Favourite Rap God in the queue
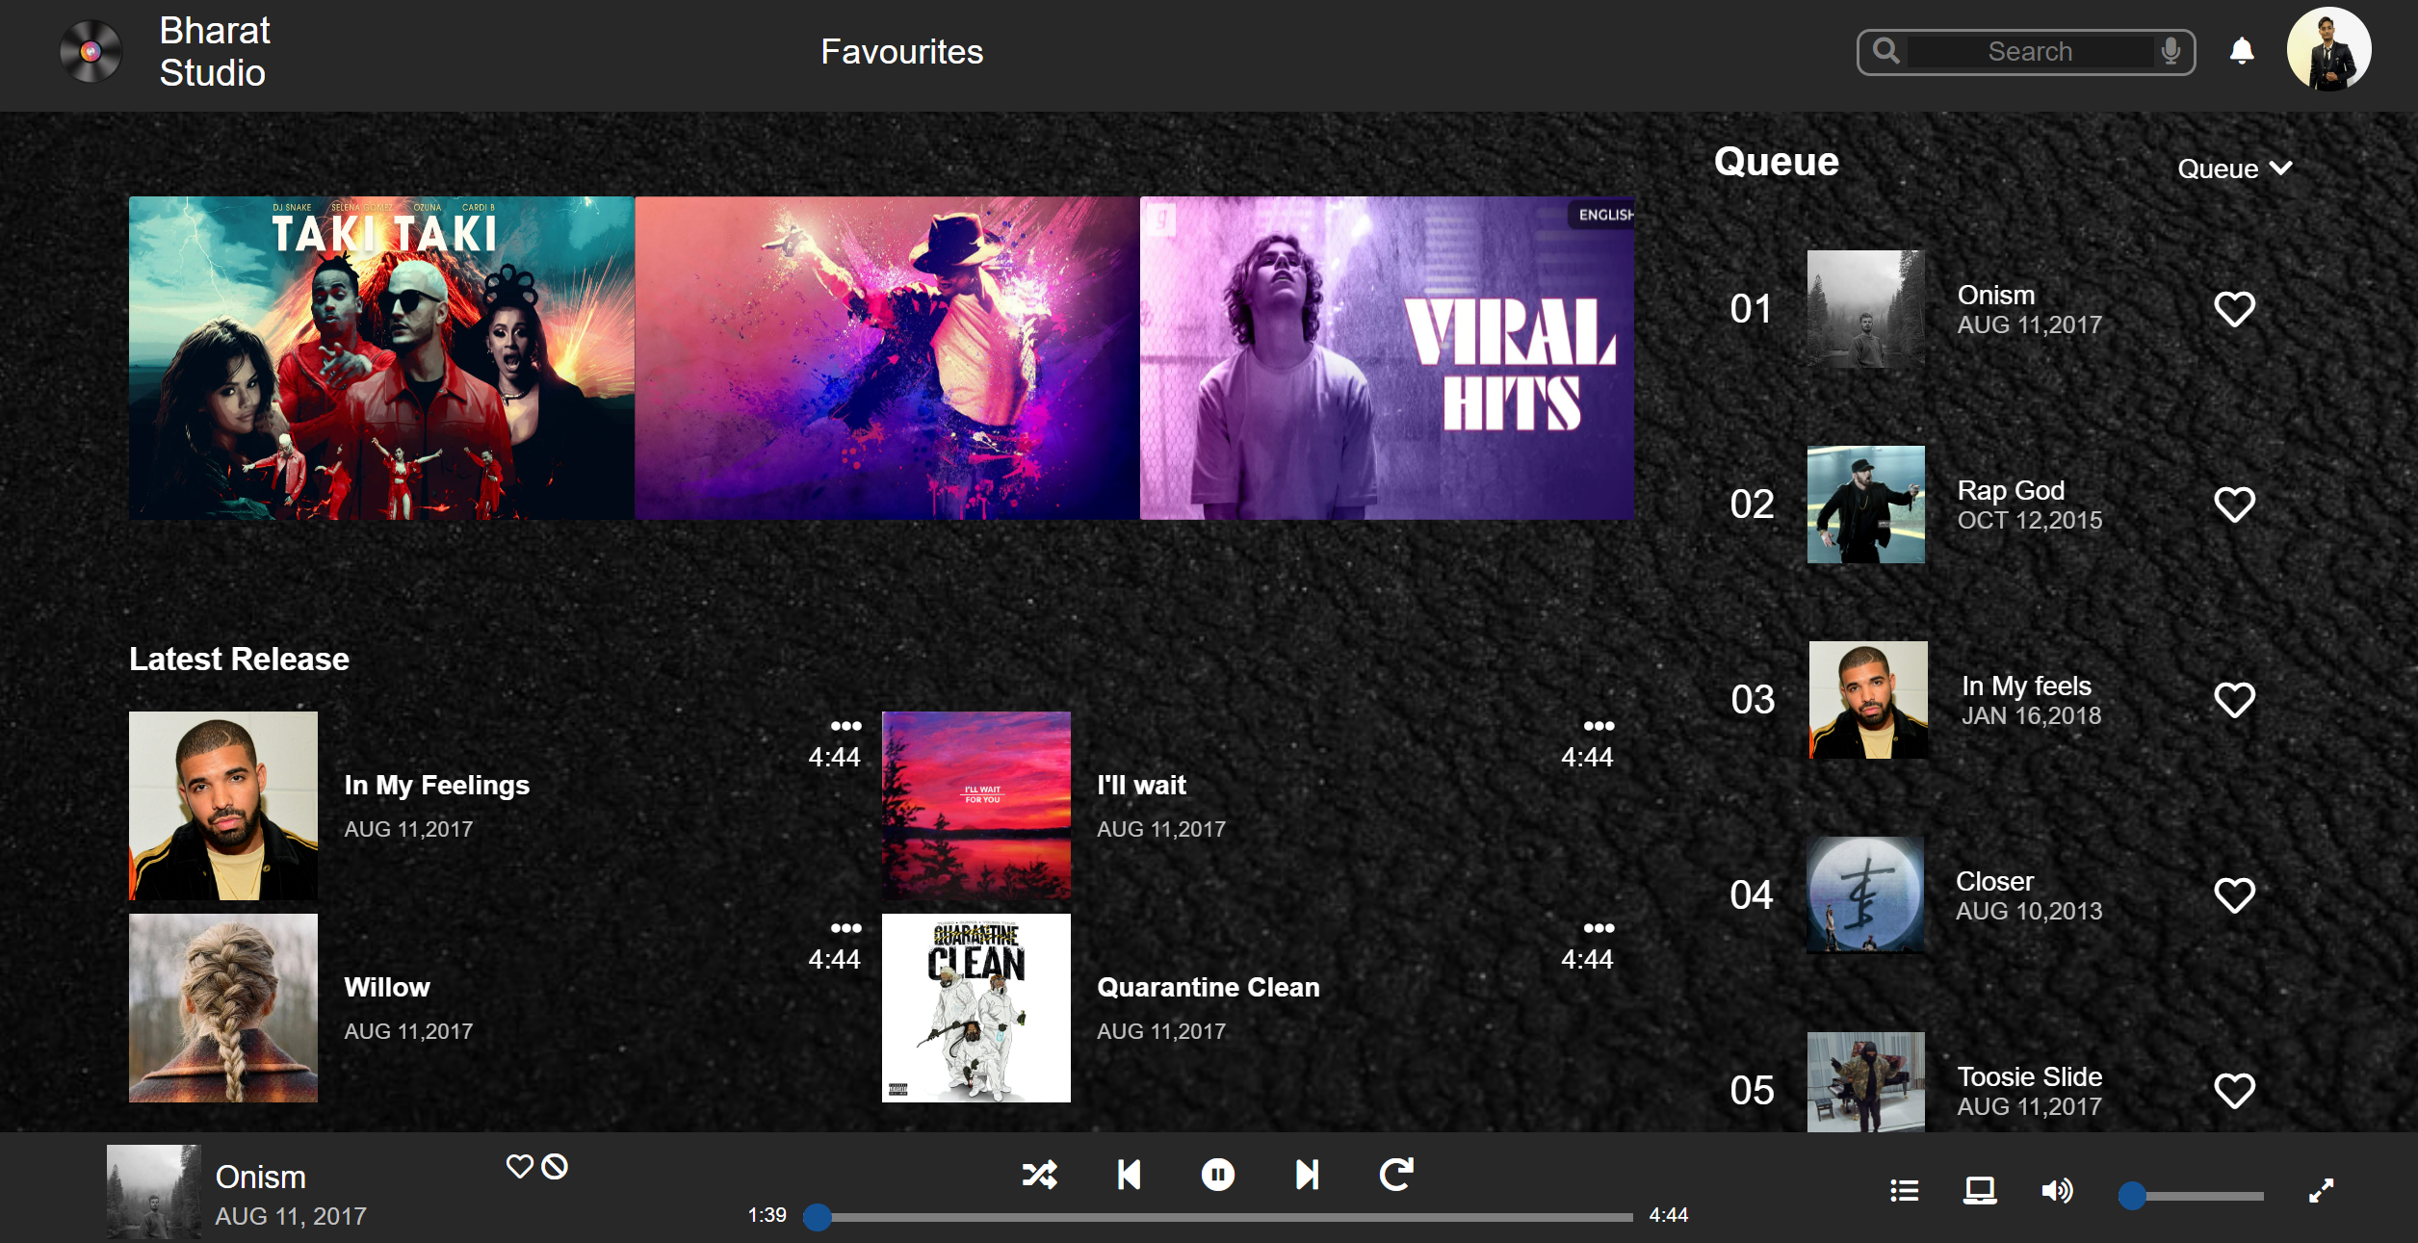2418x1243 pixels. click(2234, 505)
